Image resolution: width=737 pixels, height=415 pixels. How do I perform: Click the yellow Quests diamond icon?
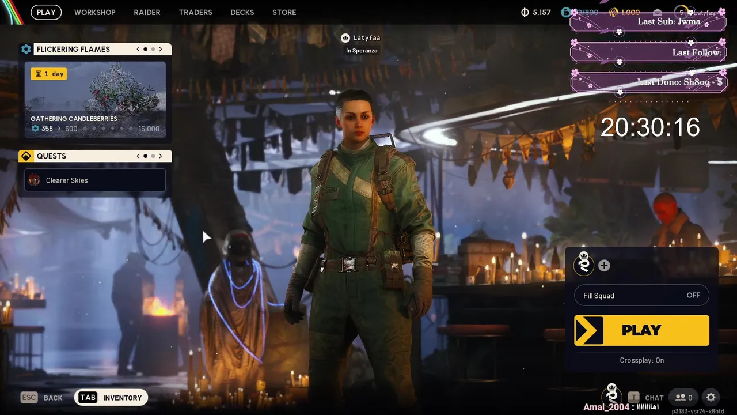(x=26, y=156)
